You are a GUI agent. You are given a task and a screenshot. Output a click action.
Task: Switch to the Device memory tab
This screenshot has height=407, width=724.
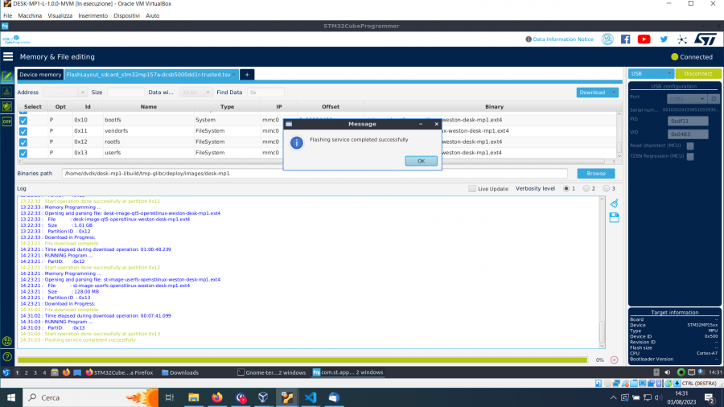coord(40,74)
